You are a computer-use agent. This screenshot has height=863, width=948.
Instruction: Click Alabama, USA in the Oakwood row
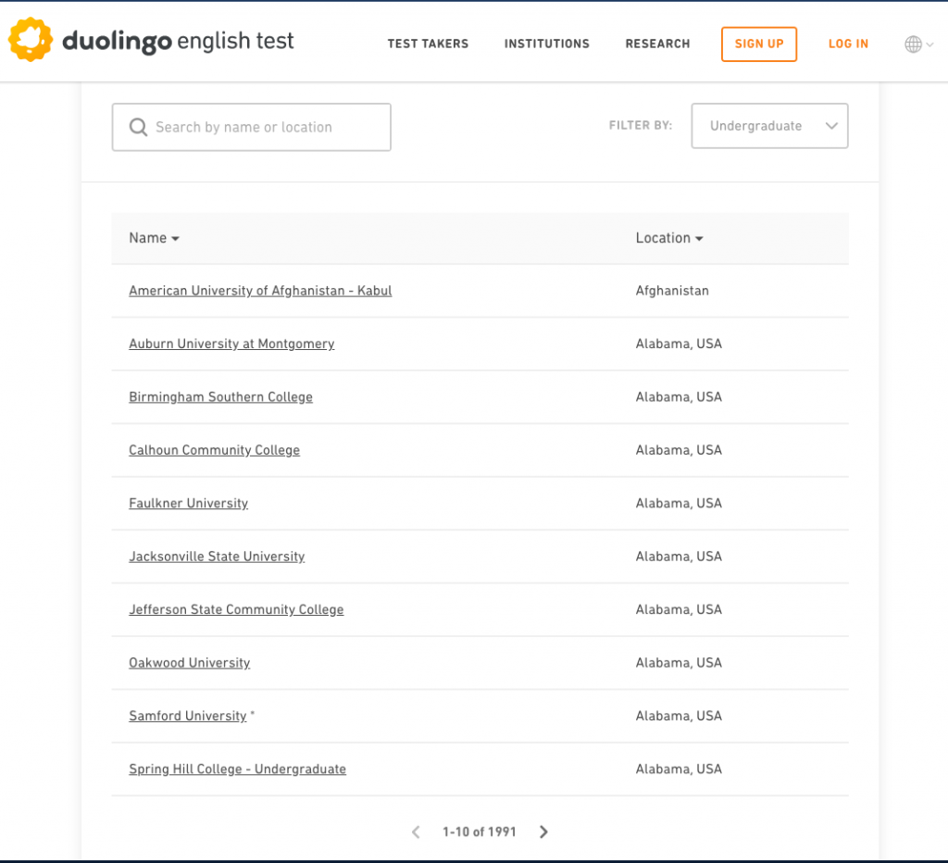679,663
